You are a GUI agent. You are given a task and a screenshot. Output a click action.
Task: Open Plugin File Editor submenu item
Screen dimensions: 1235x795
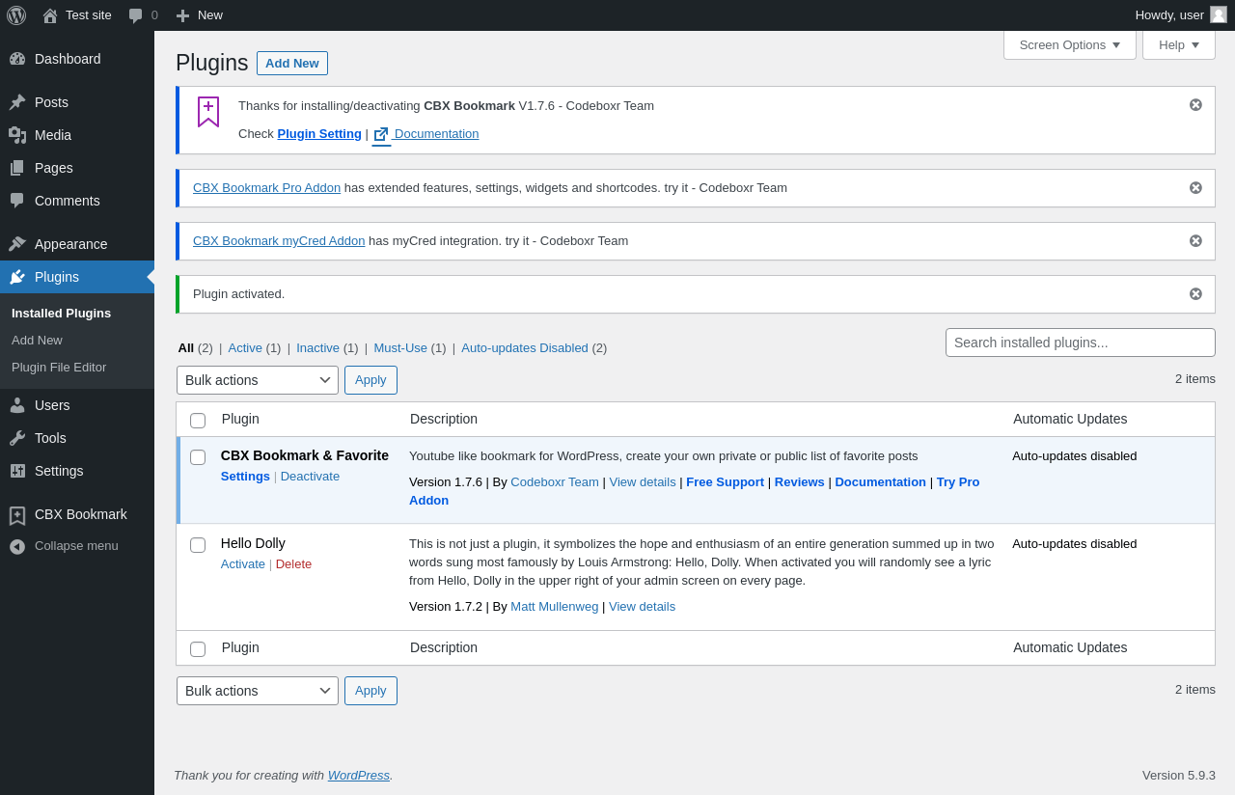(x=59, y=368)
